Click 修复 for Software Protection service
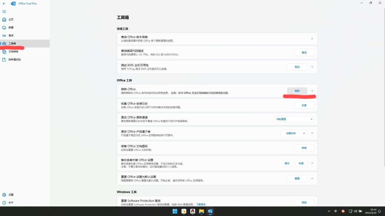The image size is (385, 216). (304, 202)
